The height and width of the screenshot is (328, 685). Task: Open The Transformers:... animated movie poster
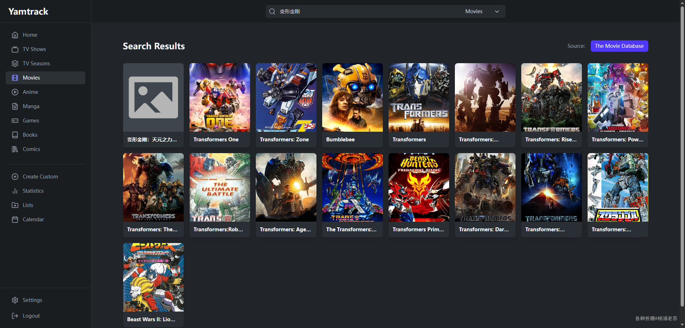(x=352, y=187)
